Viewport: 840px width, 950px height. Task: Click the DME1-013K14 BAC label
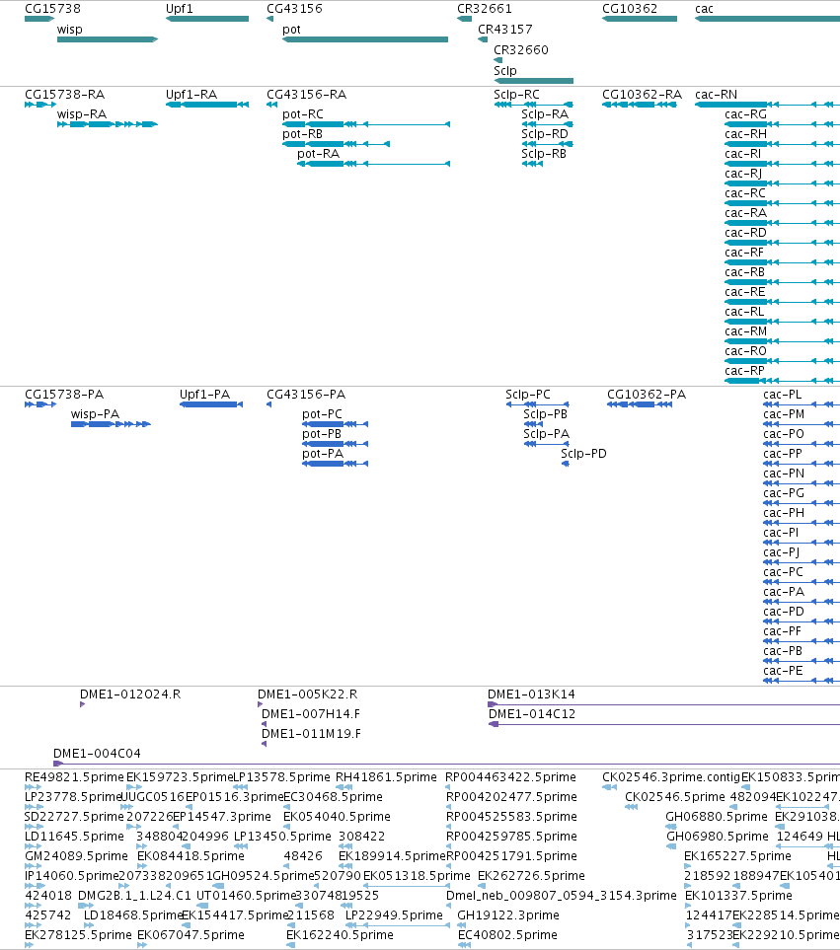[531, 694]
